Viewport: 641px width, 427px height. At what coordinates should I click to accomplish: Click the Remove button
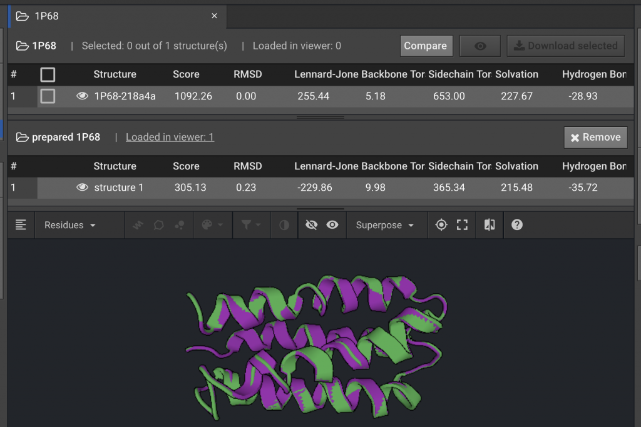click(x=596, y=137)
